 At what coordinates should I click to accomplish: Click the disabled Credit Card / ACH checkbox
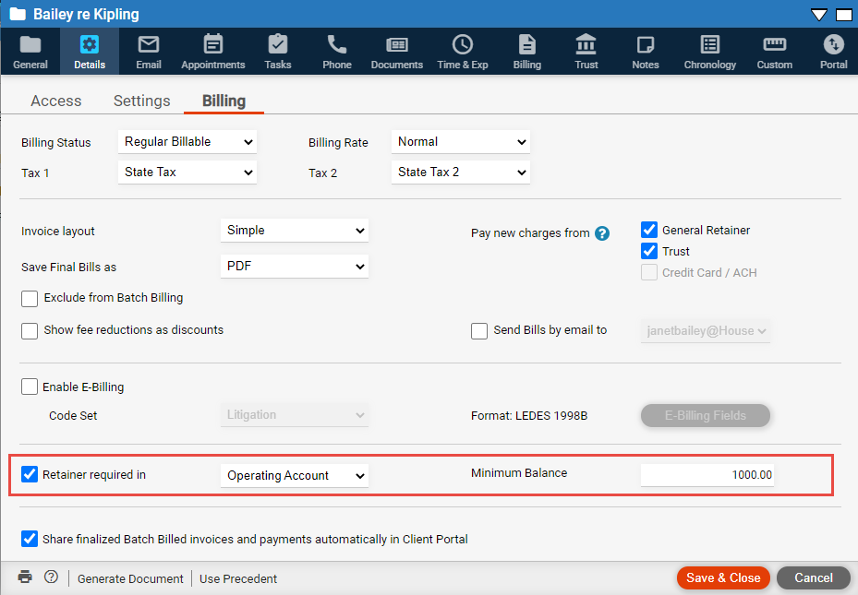(649, 272)
